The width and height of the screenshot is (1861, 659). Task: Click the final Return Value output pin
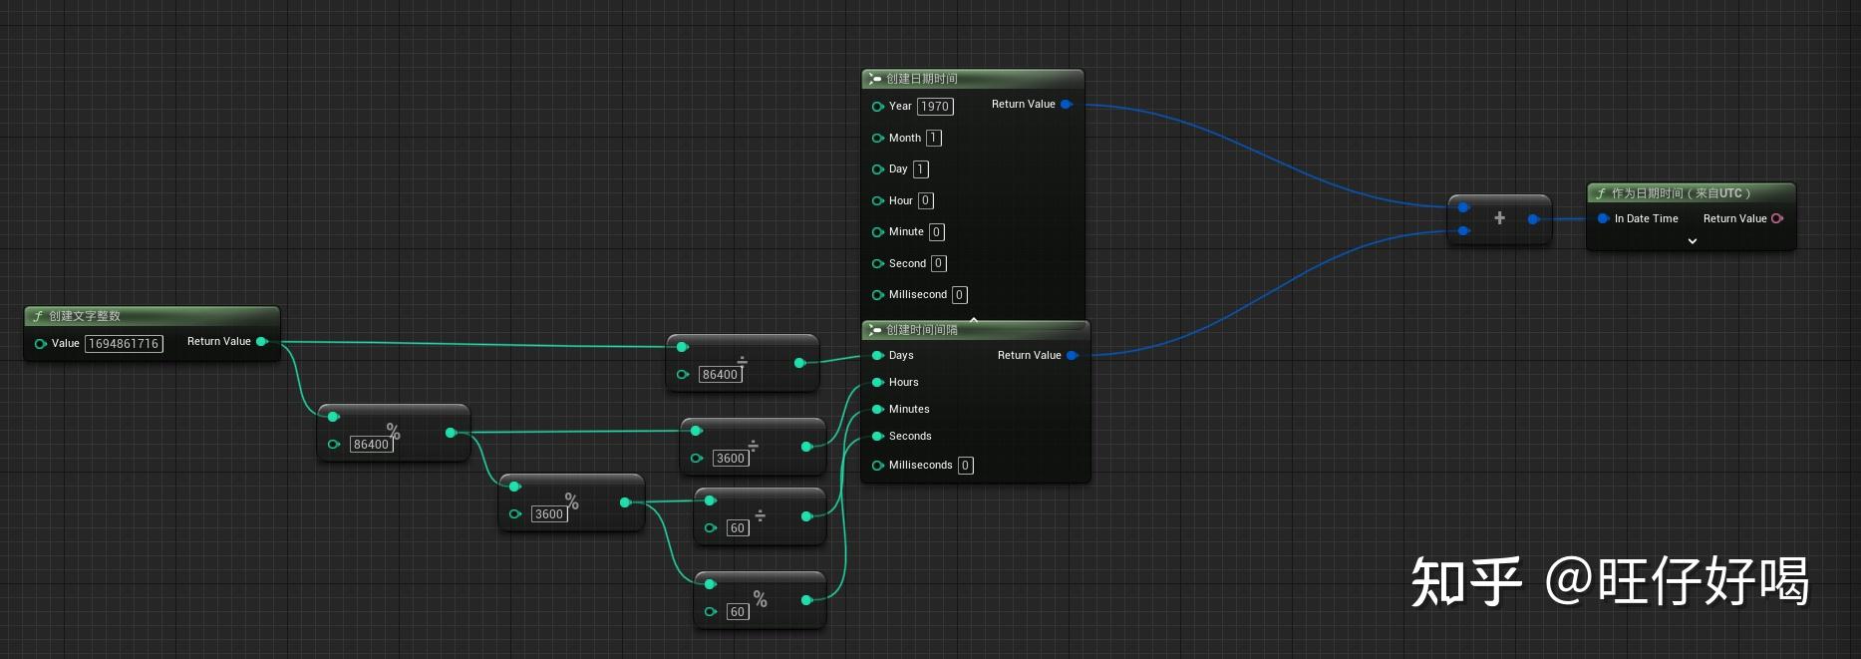[x=1777, y=219]
